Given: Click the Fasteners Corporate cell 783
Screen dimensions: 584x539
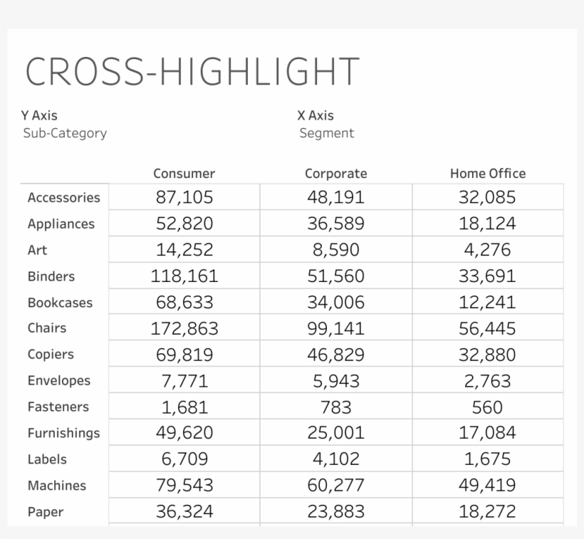Looking at the screenshot, I should [x=335, y=407].
